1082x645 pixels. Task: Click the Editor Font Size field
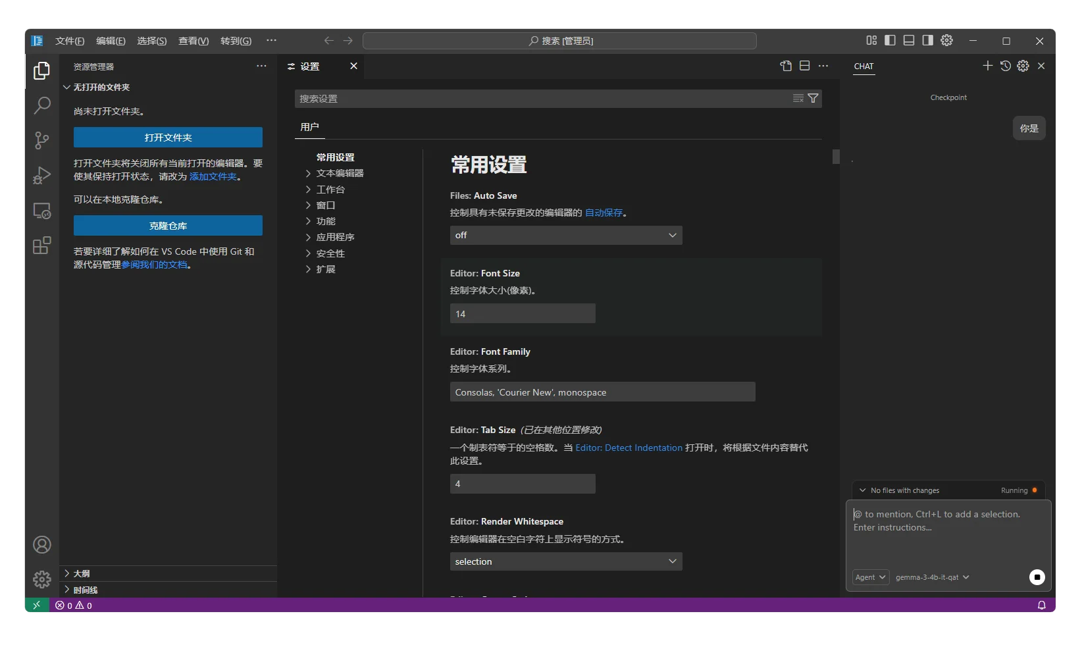coord(523,314)
